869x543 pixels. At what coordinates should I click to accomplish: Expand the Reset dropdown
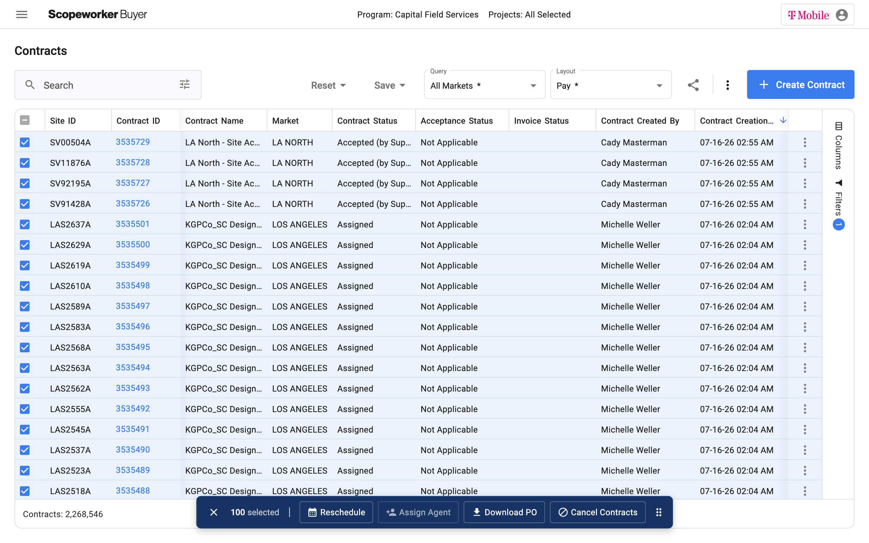(x=328, y=85)
